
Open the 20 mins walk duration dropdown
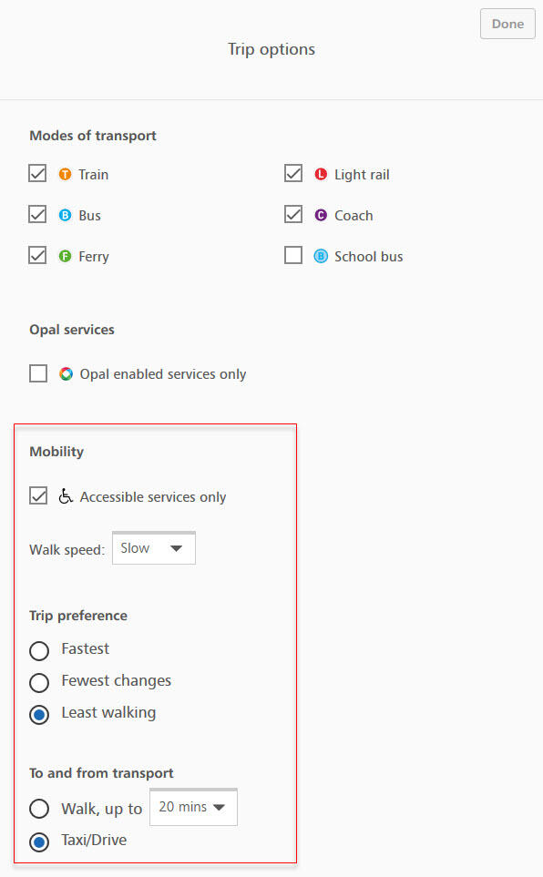[194, 807]
